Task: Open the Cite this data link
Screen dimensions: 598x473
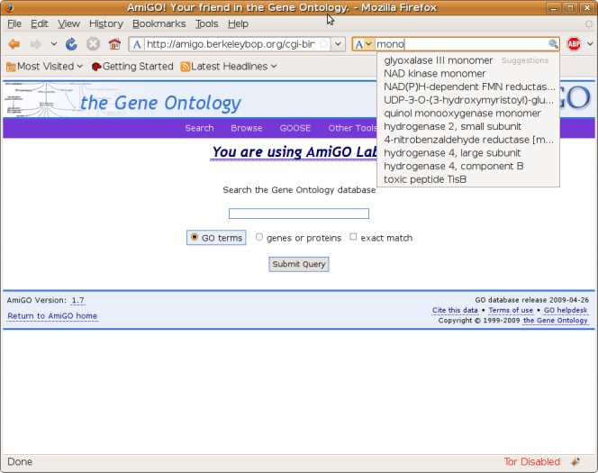Action: [x=455, y=310]
